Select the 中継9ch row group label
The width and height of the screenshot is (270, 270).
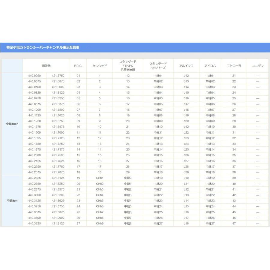[x=12, y=201]
